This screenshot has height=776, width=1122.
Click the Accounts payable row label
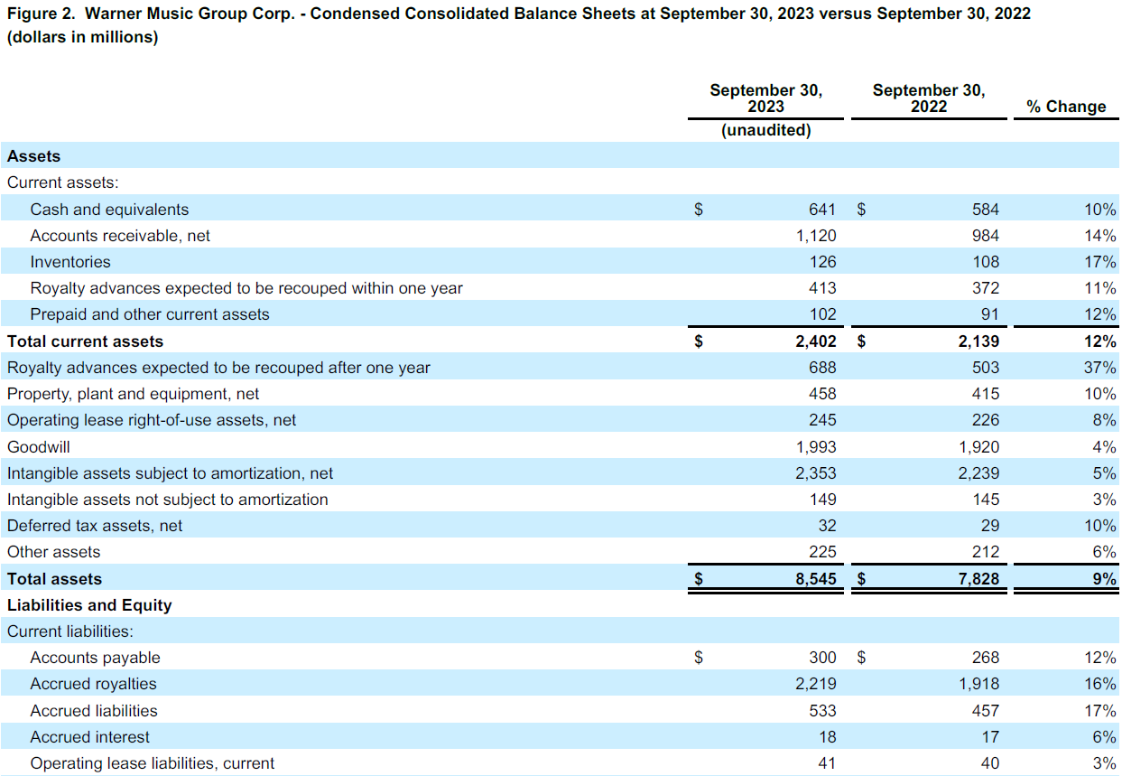pyautogui.click(x=94, y=657)
